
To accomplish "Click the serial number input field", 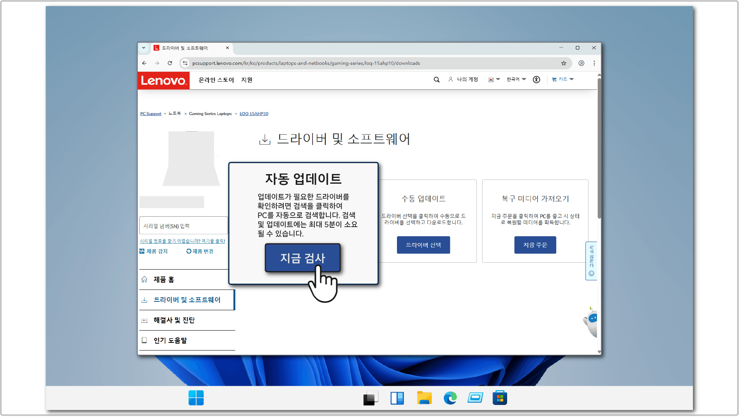I will pyautogui.click(x=184, y=226).
